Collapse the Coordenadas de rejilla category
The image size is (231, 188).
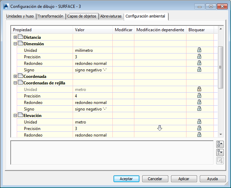coord(15,83)
